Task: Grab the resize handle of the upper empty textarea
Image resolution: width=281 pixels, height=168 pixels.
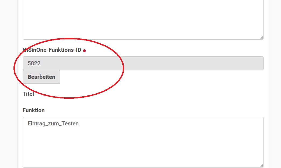Action: (261, 37)
